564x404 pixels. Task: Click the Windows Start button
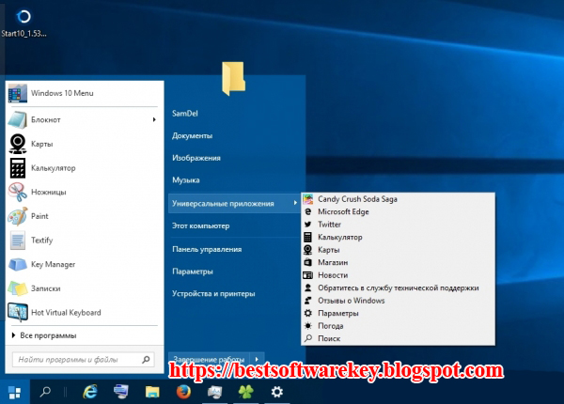tap(15, 392)
